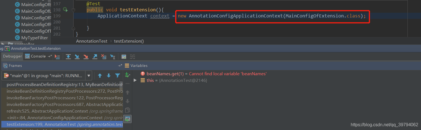Viewport: 421px width, 130px height.
Task: Select the invokeBeanFactoryPostProcessors:687 frame
Action: [x=62, y=105]
